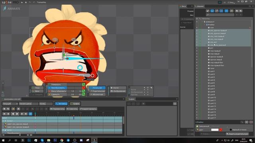The height and width of the screenshot is (143, 255).
Task: Select глаз правый in the tree
Action: [215, 51]
